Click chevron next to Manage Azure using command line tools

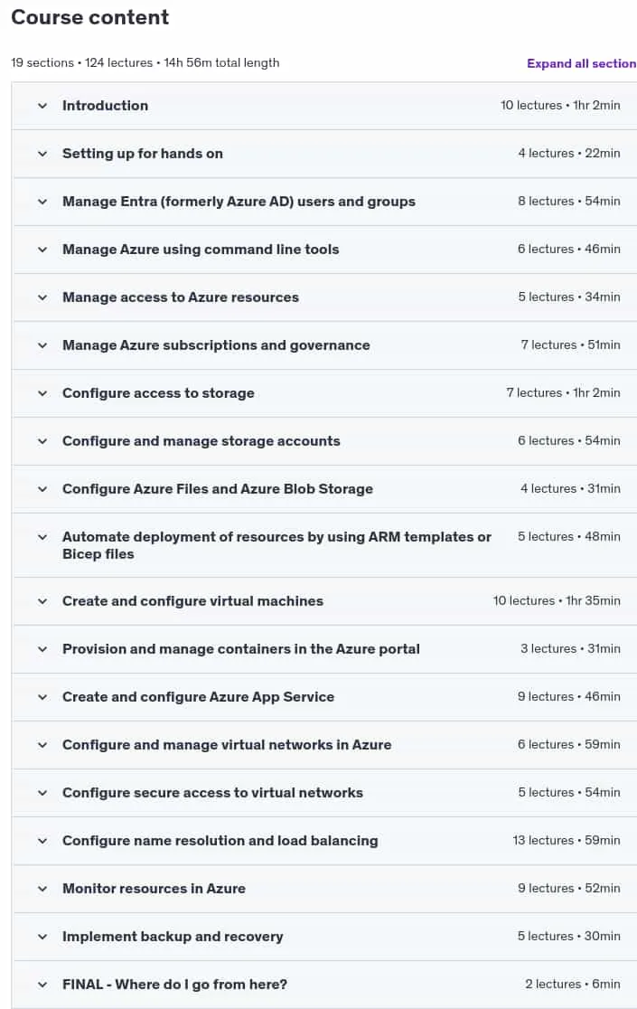tap(42, 250)
